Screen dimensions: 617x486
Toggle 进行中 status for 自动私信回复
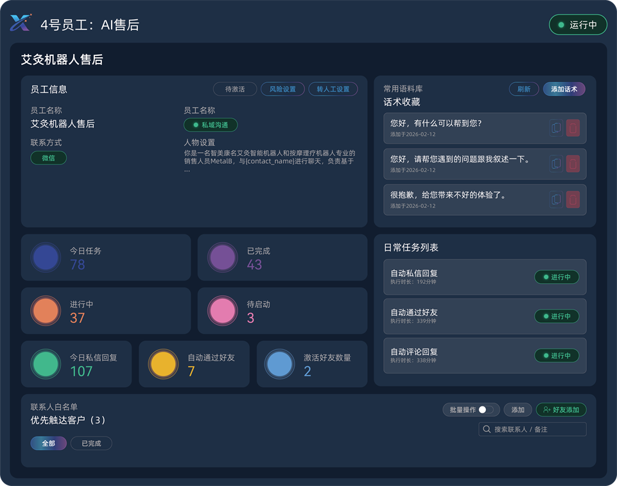click(x=557, y=277)
